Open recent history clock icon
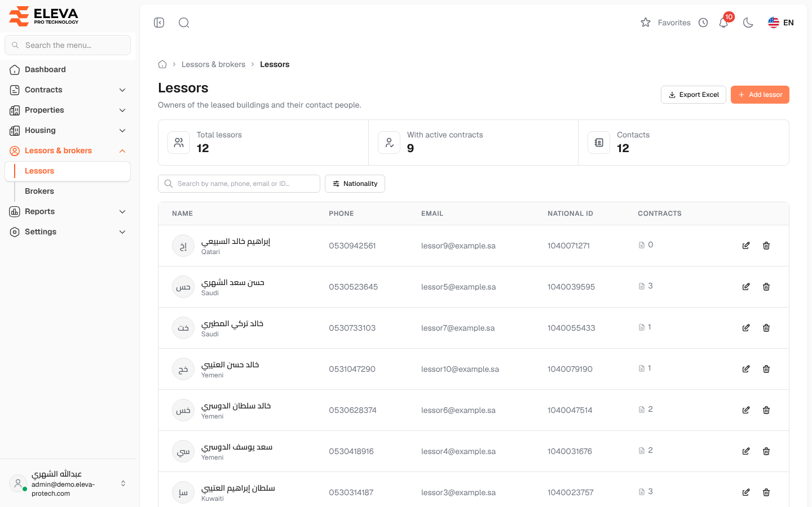Image resolution: width=812 pixels, height=507 pixels. coord(703,23)
